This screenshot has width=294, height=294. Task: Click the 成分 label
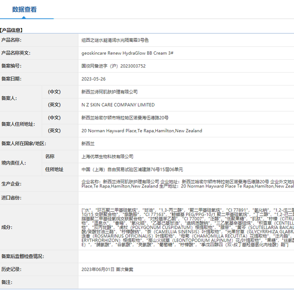(x=7, y=227)
